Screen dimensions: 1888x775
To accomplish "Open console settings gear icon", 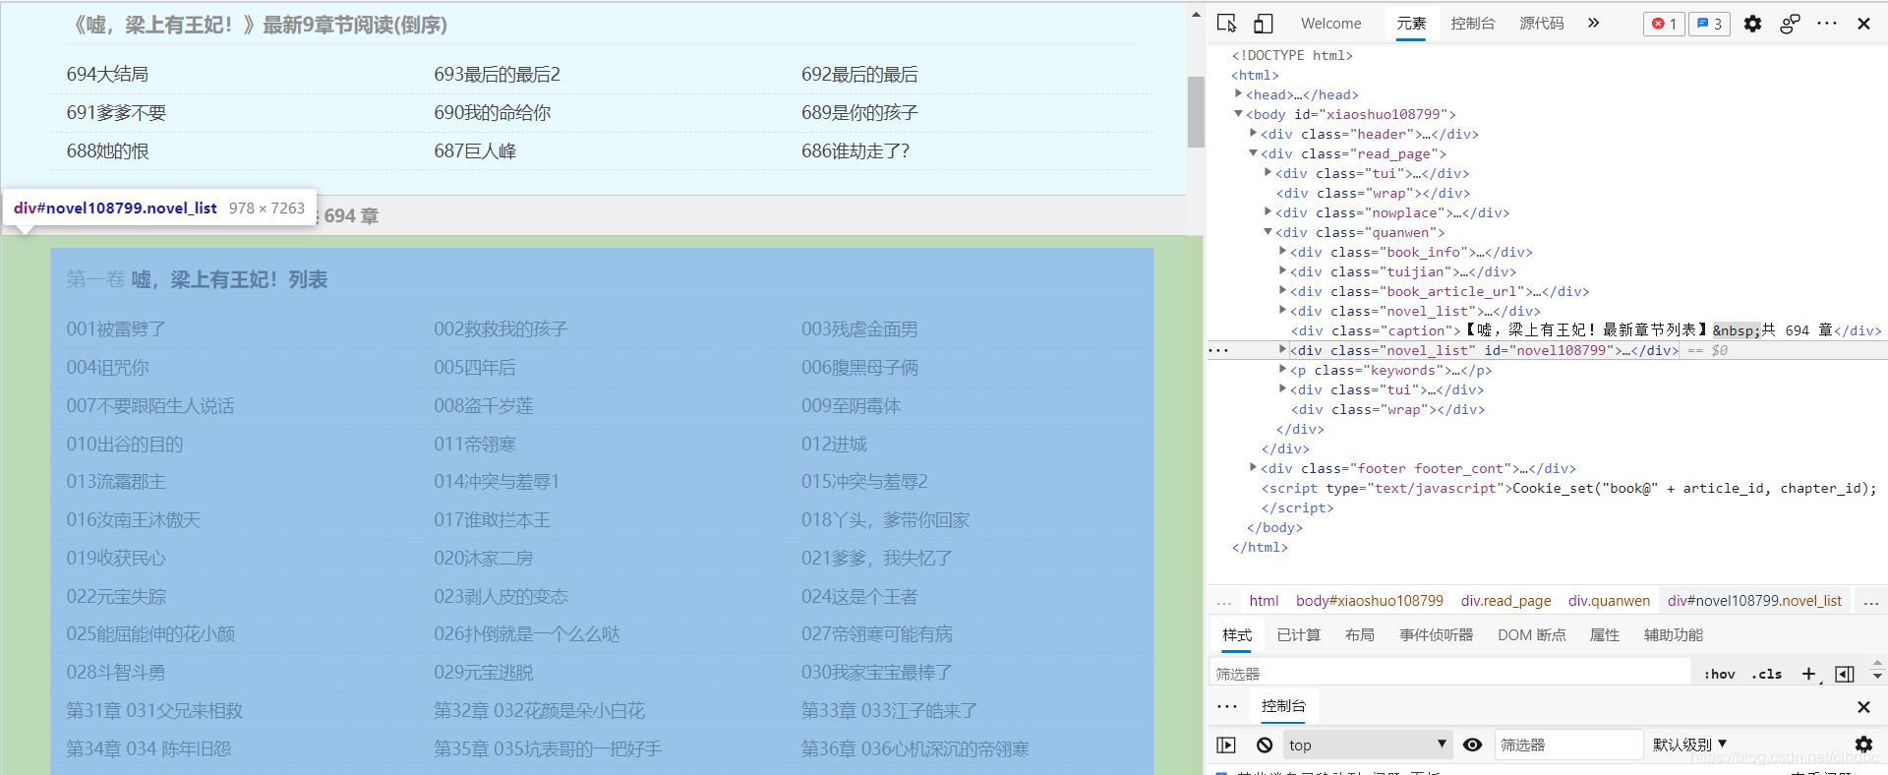I will click(1862, 745).
